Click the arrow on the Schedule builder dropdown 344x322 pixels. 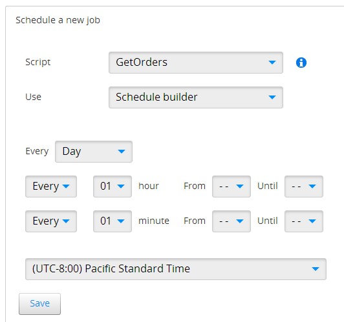[x=272, y=97]
